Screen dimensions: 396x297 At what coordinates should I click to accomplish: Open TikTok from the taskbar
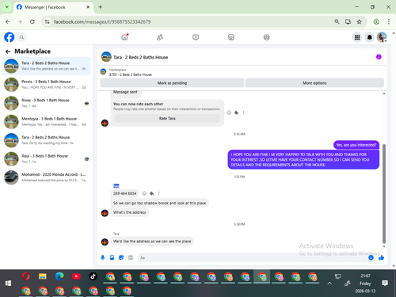click(93, 276)
